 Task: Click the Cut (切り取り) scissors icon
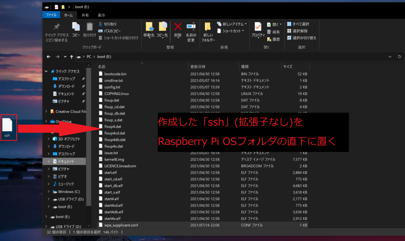pos(100,24)
